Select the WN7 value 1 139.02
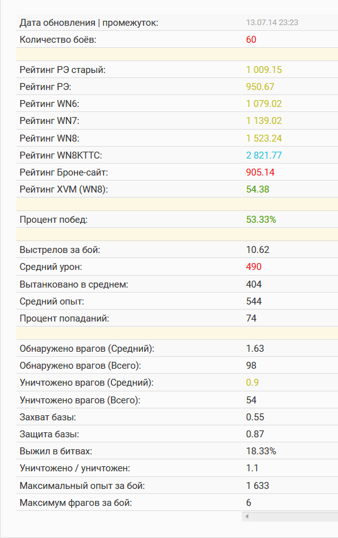This screenshot has width=338, height=538. (264, 121)
